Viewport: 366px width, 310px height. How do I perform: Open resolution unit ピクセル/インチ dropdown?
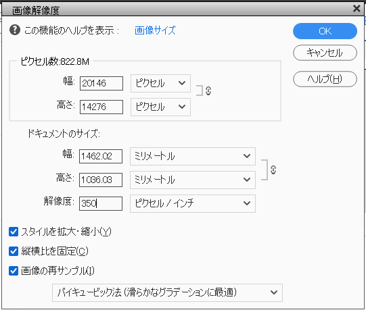coord(193,203)
